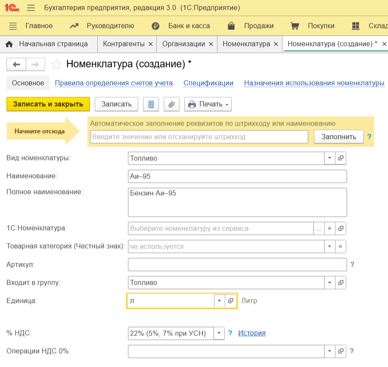Screen dimensions: 388x367
Task: Show help for automatic filling
Action: (369, 137)
